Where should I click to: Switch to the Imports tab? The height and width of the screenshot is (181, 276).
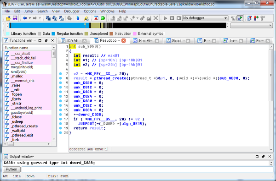[x=233, y=41]
